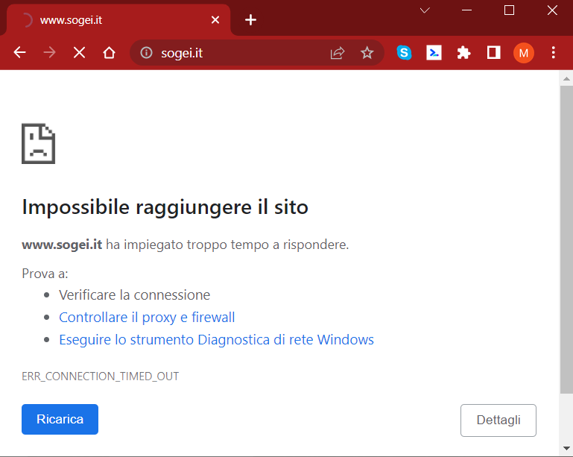
Task: Bookmark this tab with star icon
Action: (x=367, y=53)
